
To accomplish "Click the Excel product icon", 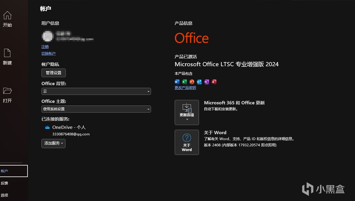I will point(184,82).
